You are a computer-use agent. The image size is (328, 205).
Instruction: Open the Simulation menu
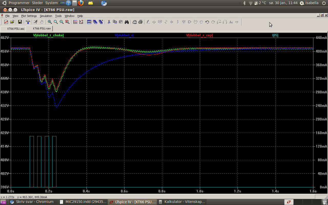pos(46,16)
